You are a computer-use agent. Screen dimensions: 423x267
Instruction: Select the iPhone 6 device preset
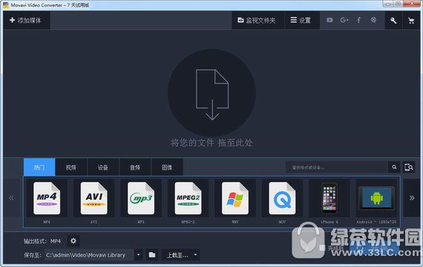(x=329, y=198)
